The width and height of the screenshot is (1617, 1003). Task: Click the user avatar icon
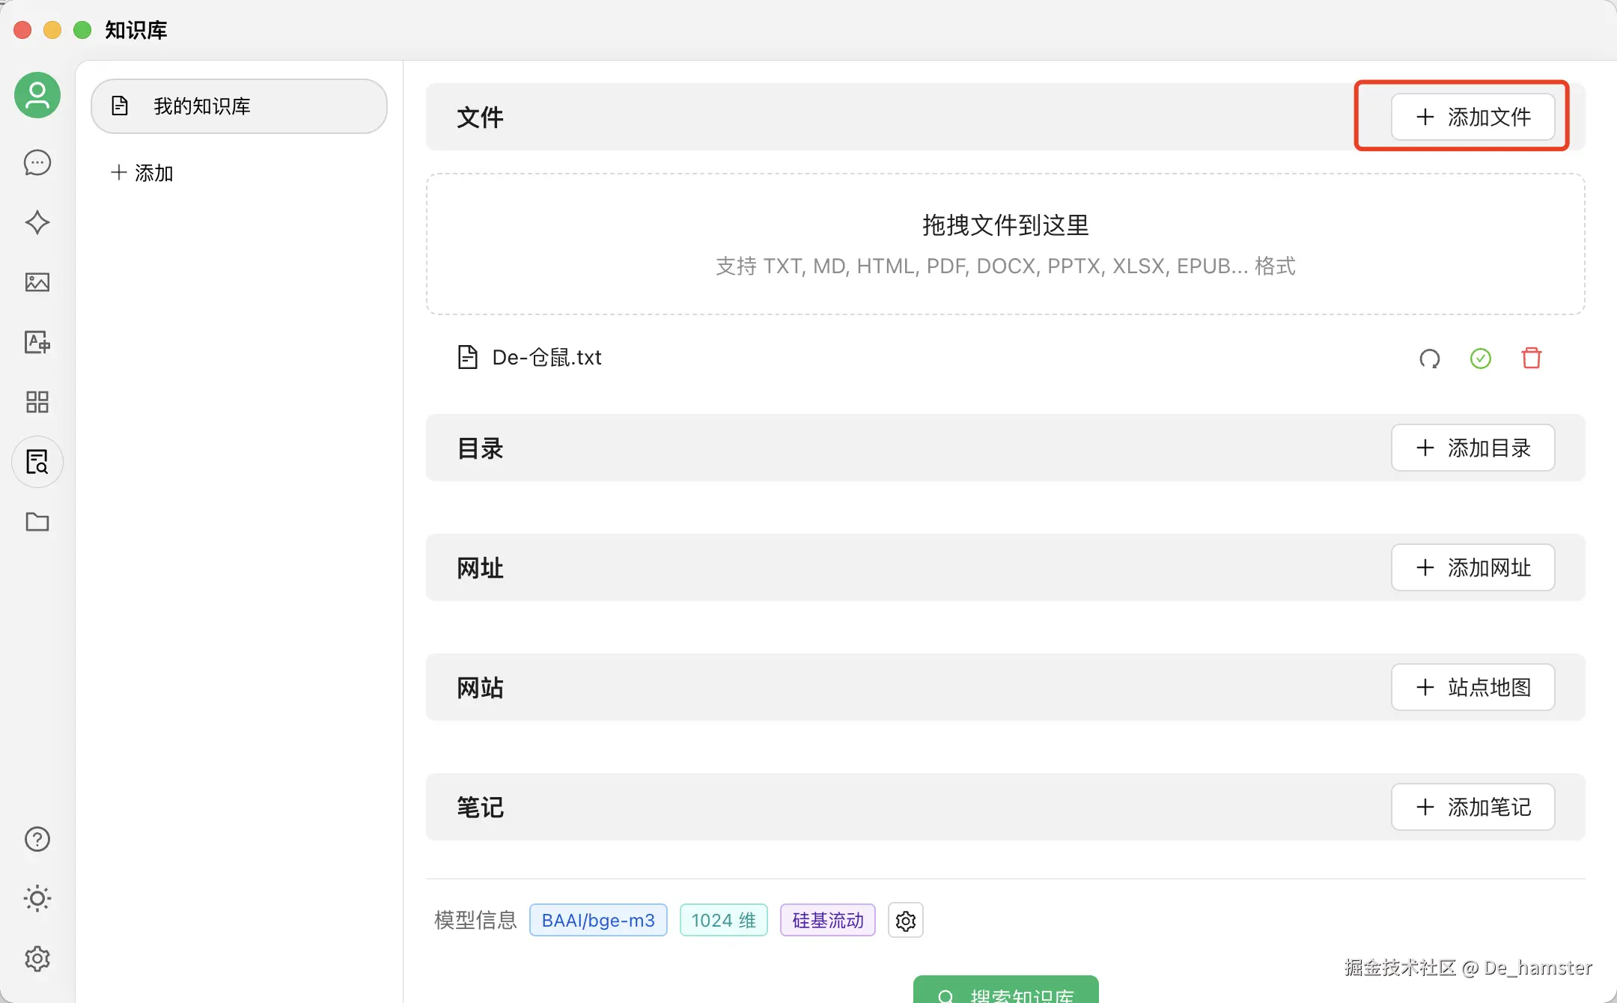point(37,95)
